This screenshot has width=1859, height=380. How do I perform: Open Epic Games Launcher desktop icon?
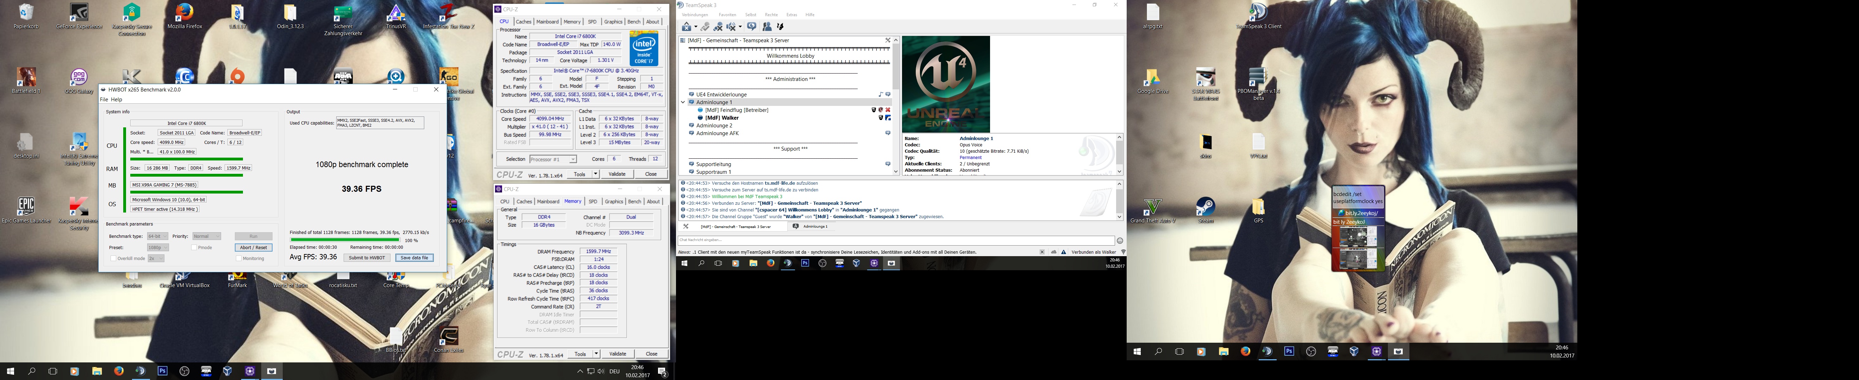26,210
